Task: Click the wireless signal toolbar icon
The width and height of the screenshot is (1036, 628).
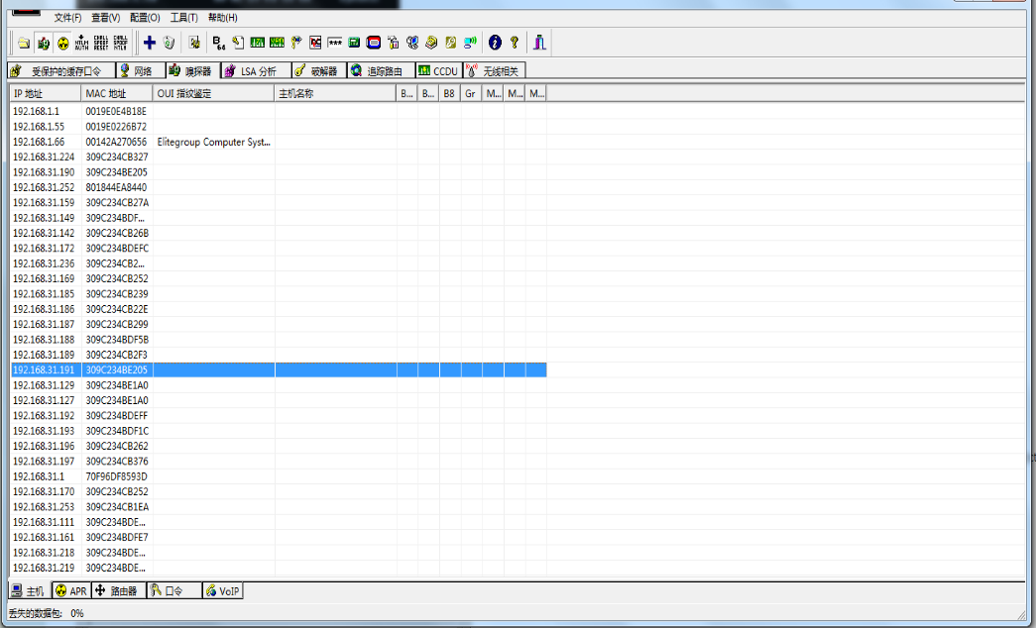Action: [x=470, y=43]
